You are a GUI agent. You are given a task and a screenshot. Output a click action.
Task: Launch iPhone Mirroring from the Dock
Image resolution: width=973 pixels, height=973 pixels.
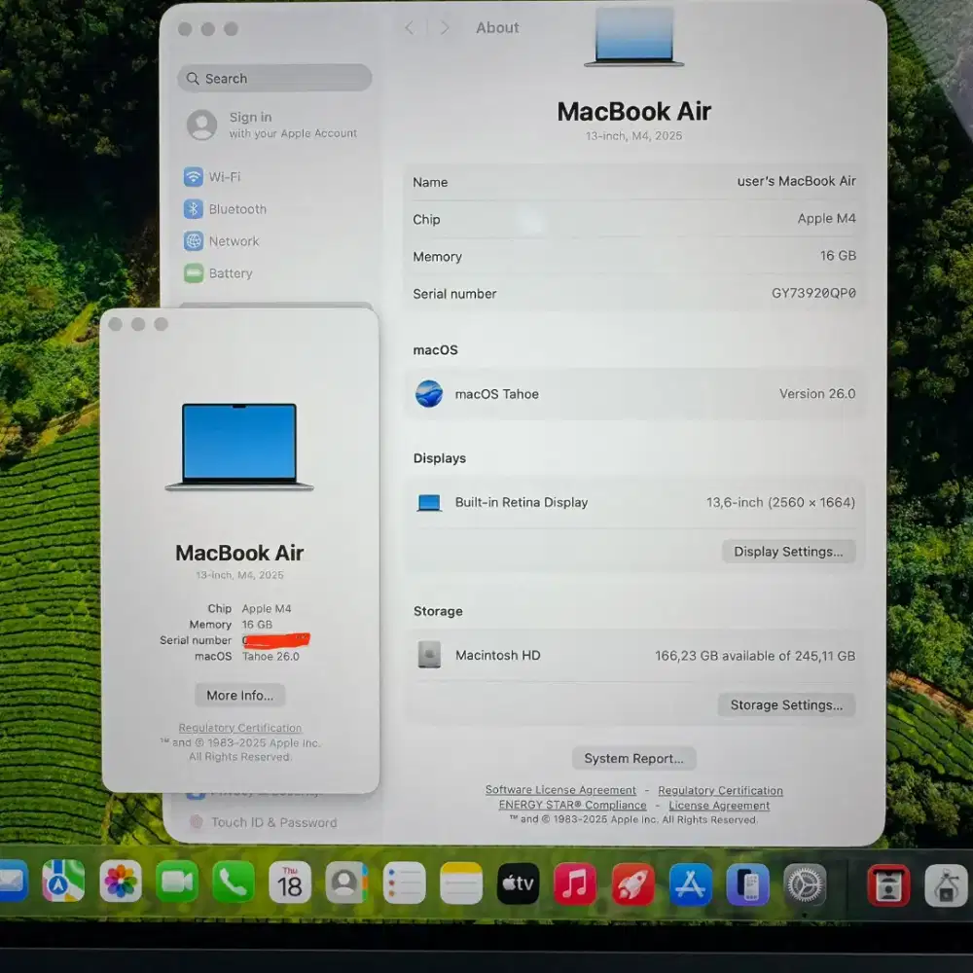(x=747, y=884)
